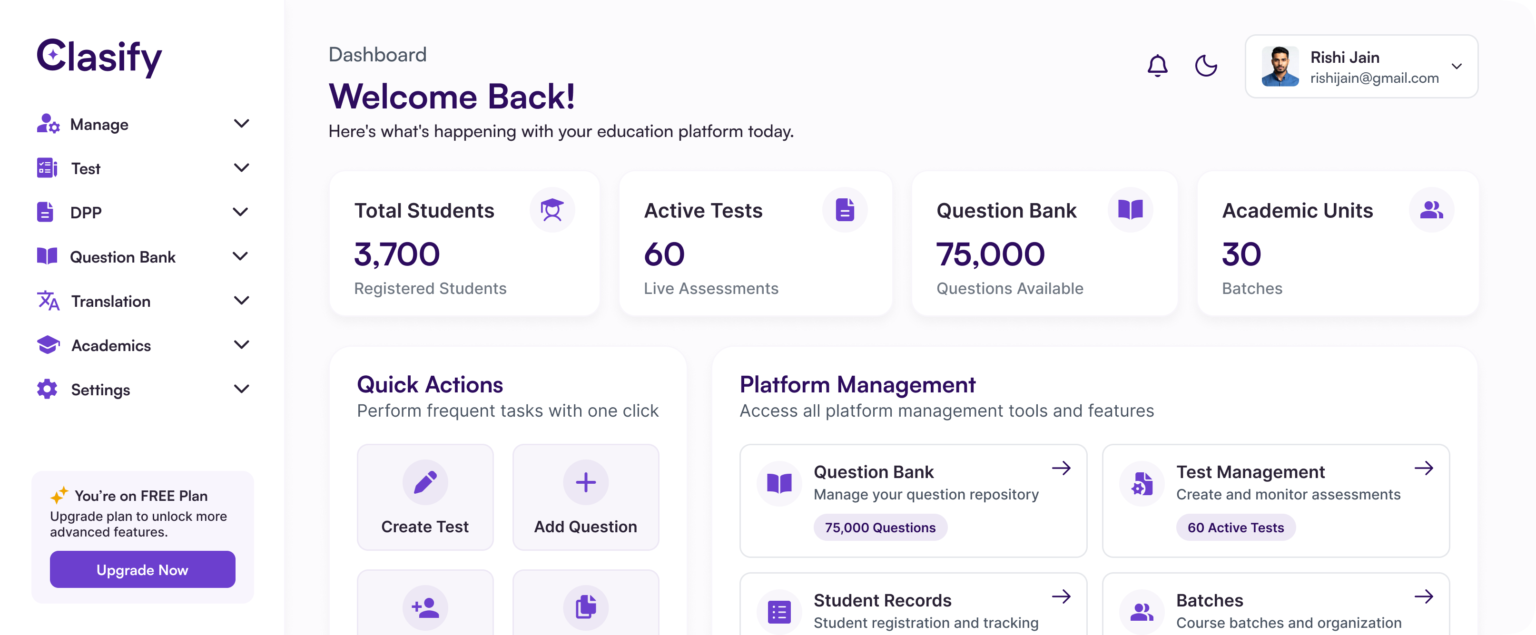Click the Active Tests 60 value
Image resolution: width=1536 pixels, height=635 pixels.
[x=664, y=254]
